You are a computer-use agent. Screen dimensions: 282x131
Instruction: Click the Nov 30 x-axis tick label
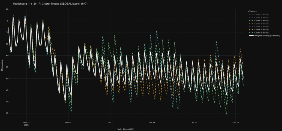[x=68, y=122]
